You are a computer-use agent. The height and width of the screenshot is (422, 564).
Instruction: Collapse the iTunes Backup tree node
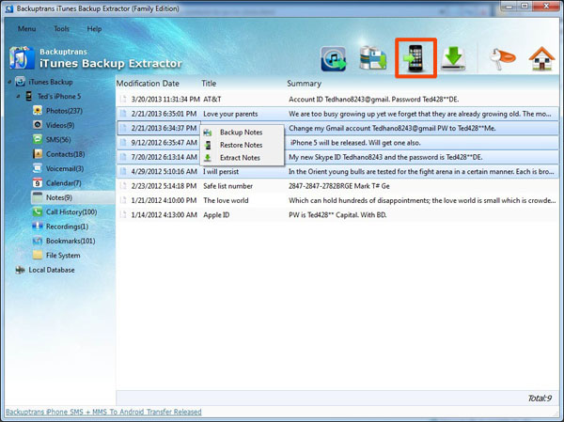(9, 82)
